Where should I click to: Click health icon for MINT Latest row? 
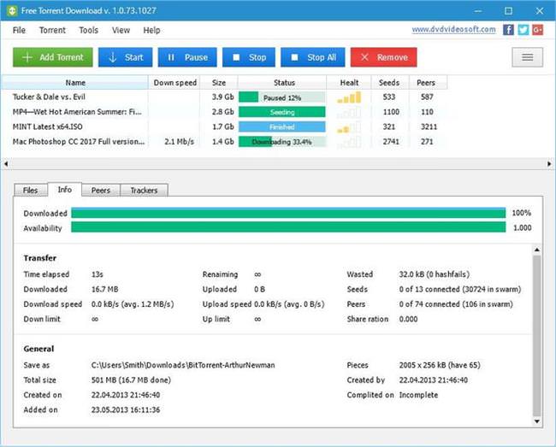[x=349, y=127]
